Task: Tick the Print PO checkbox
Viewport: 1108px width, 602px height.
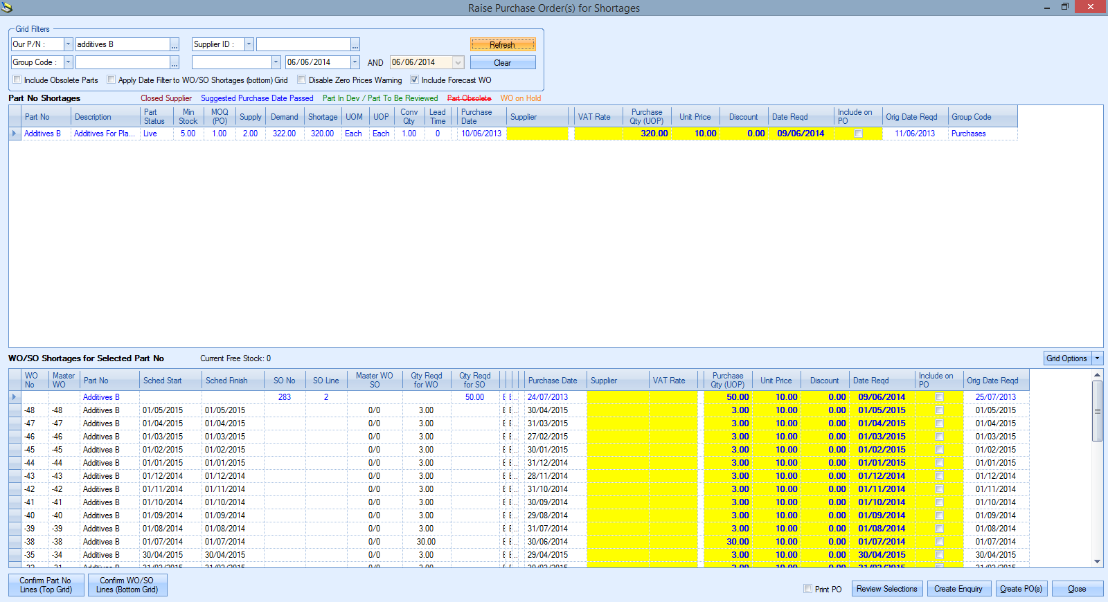Action: click(x=807, y=589)
